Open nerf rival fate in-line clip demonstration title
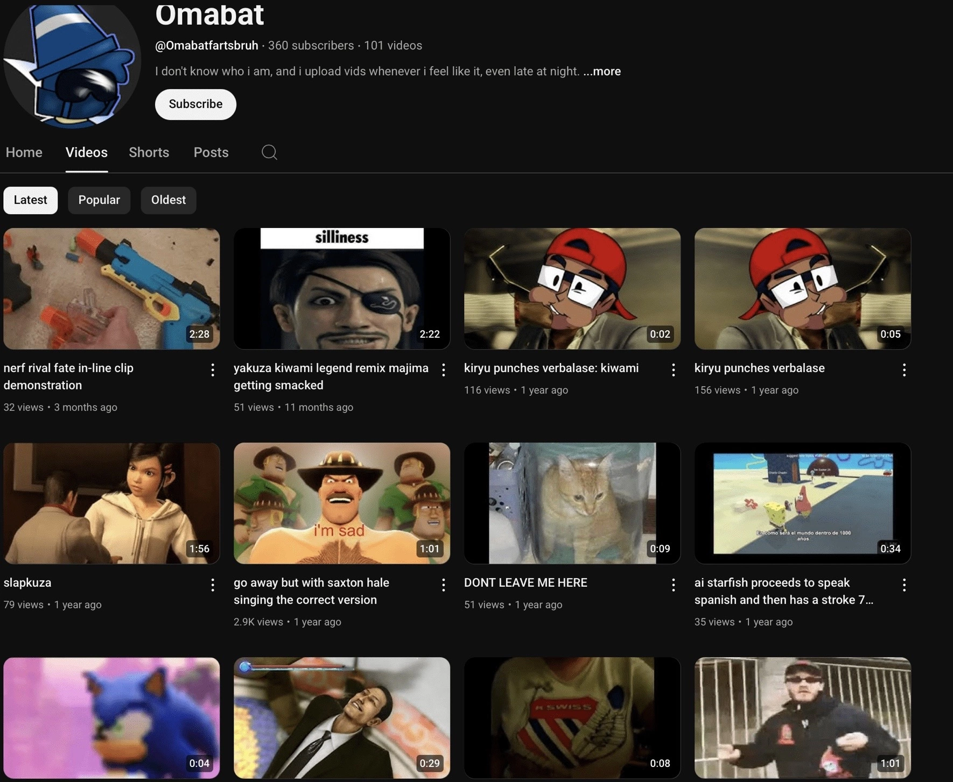 (68, 376)
